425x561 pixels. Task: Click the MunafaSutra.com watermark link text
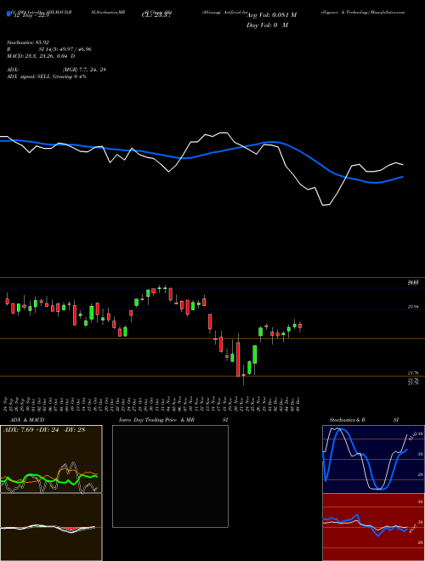click(388, 12)
